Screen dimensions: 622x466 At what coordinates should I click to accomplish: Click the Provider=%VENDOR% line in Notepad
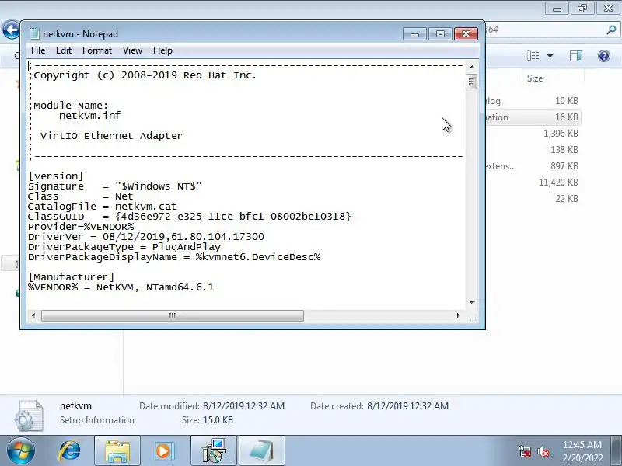point(81,227)
